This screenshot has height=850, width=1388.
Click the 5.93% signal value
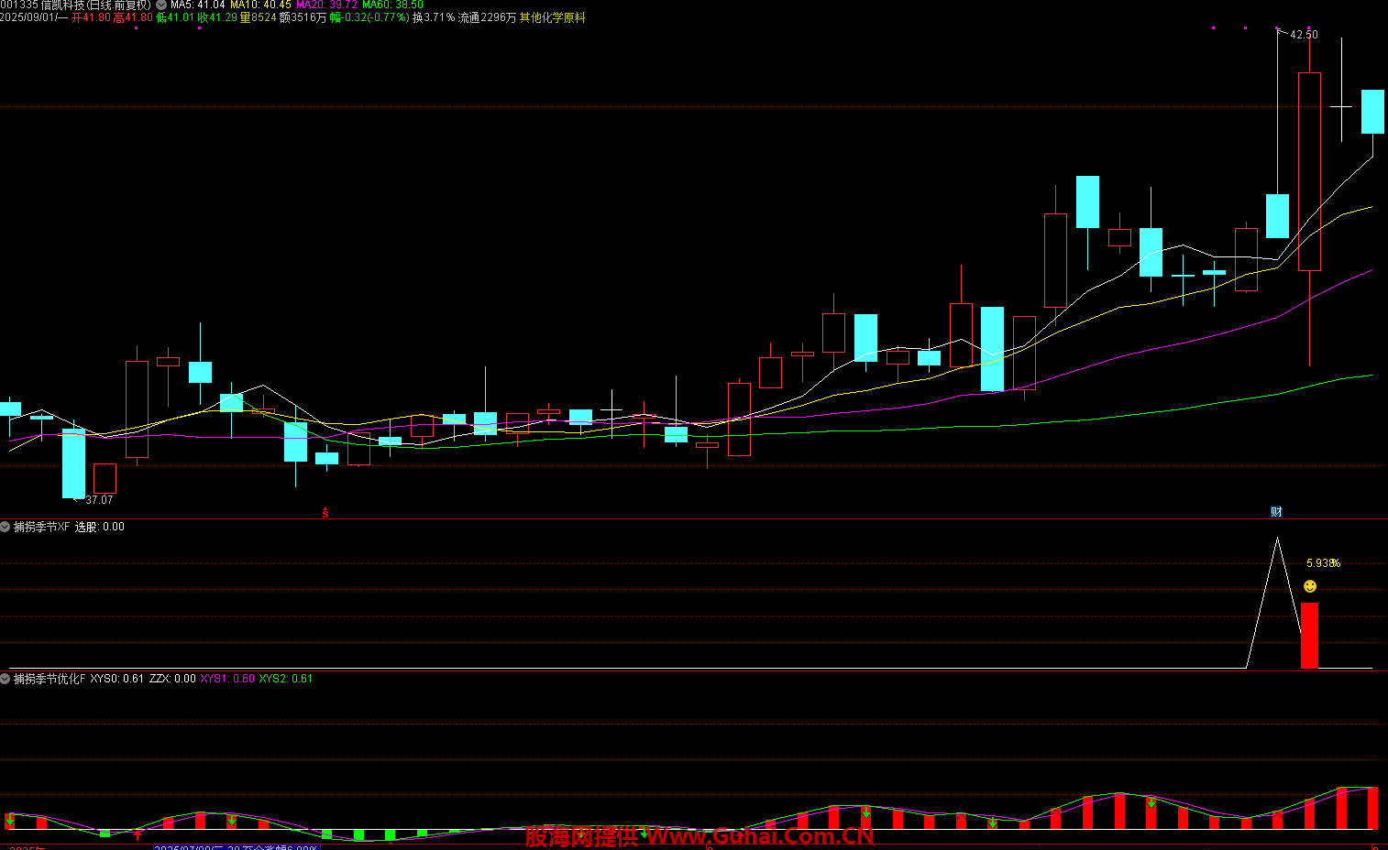(1323, 563)
